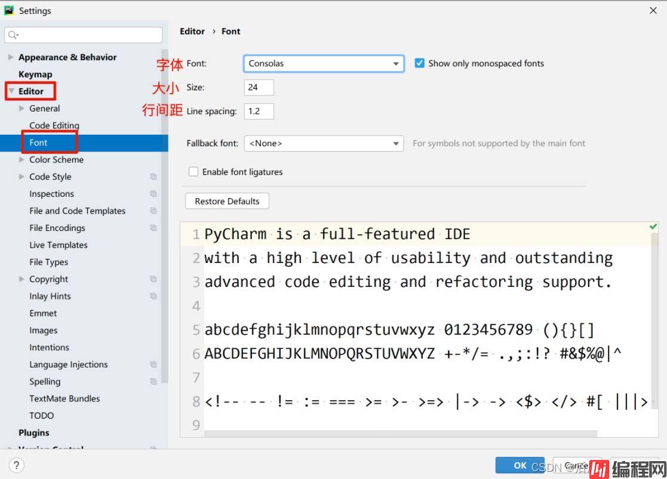The width and height of the screenshot is (667, 479).
Task: Click the search magnifier icon in settings
Action: (x=13, y=35)
